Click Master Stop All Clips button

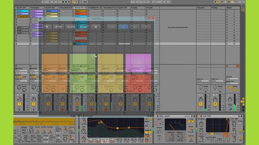pos(227,66)
